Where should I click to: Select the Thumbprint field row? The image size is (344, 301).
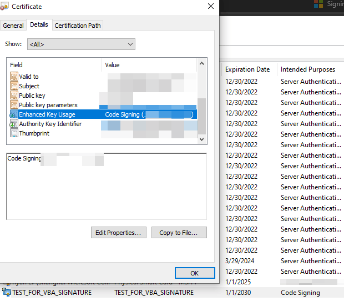pos(103,133)
